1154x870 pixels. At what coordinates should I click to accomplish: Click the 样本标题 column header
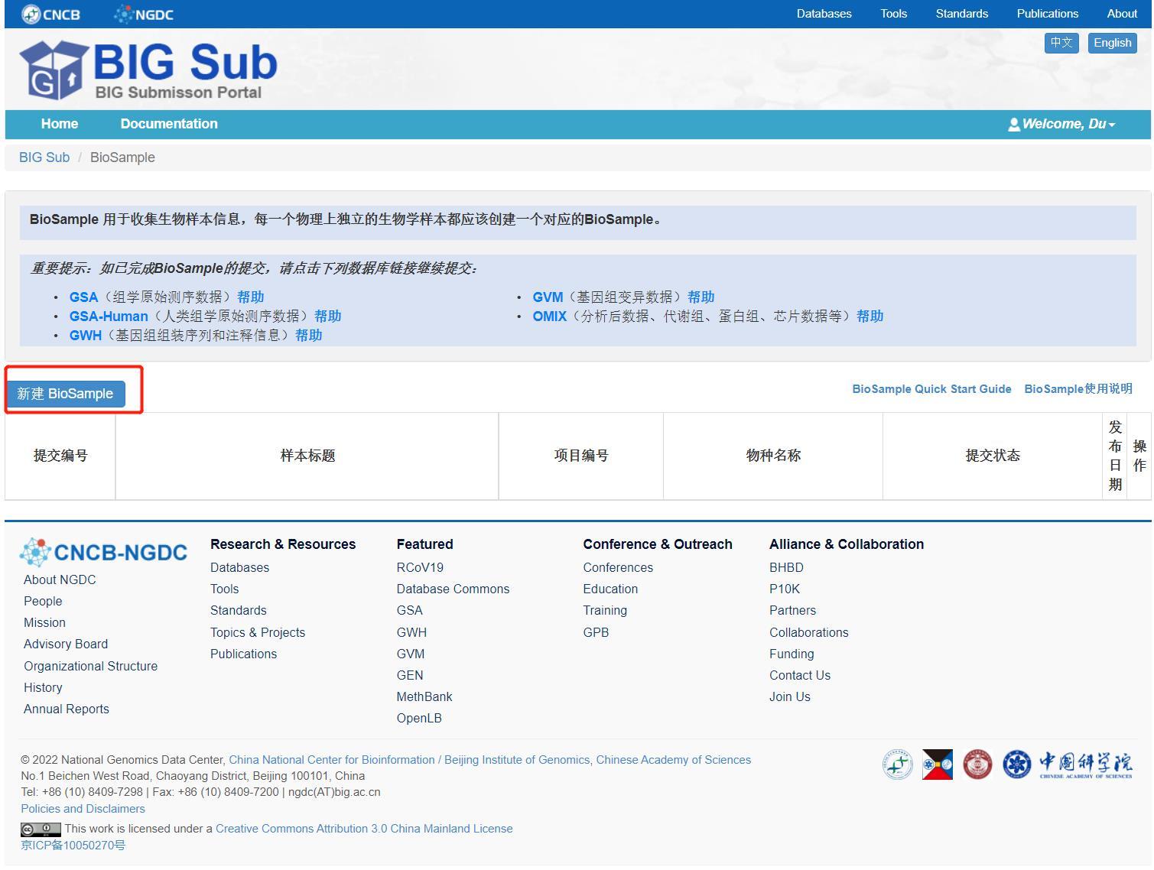point(307,456)
